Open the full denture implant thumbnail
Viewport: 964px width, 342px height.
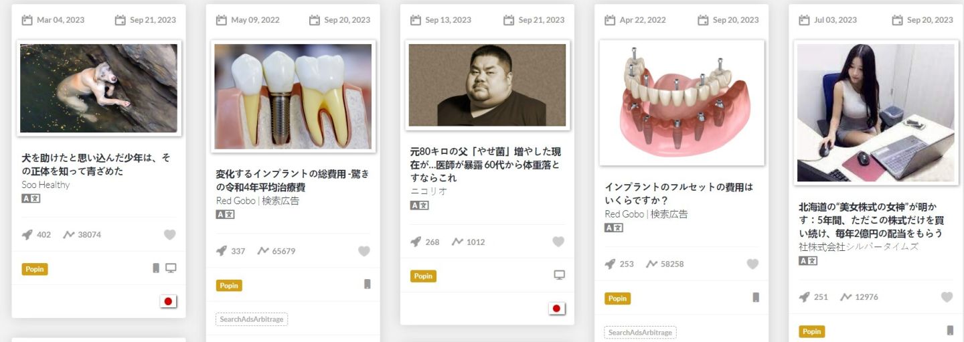pyautogui.click(x=681, y=102)
